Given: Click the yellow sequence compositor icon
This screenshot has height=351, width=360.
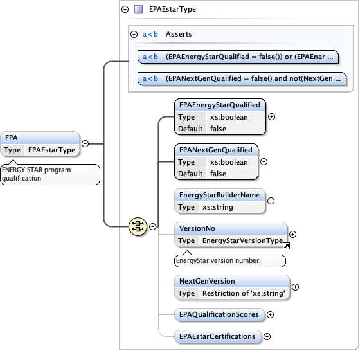Looking at the screenshot, I should pyautogui.click(x=138, y=226).
